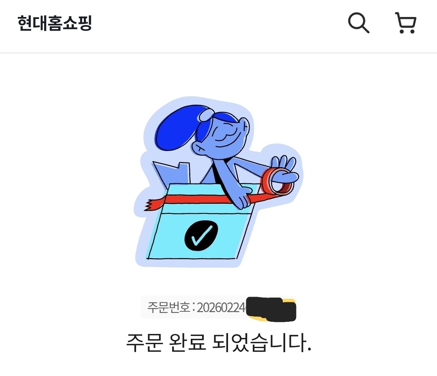This screenshot has width=437, height=376.
Task: Click the raised open hand of the character
Action: 284,168
